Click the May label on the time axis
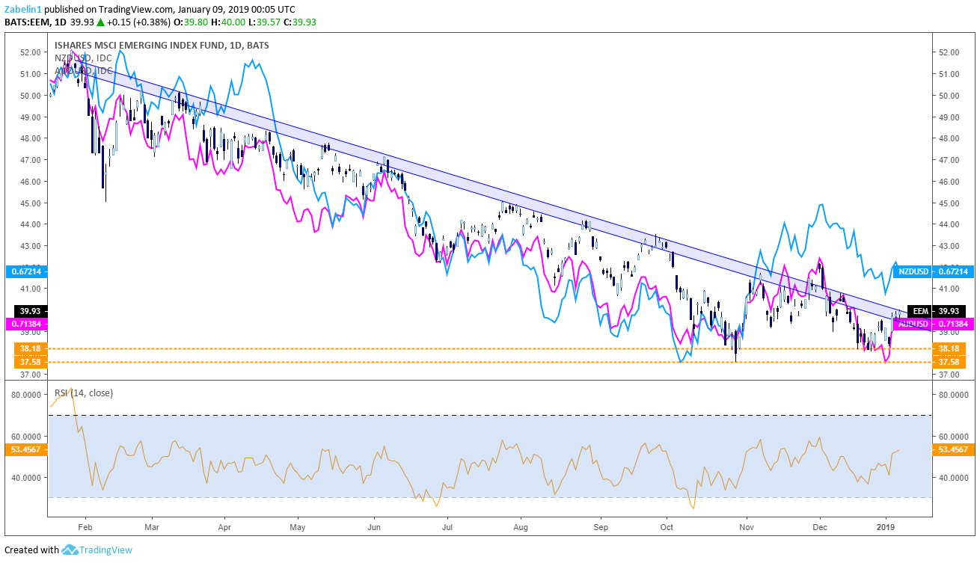Viewport: 980px width, 563px height. coord(298,526)
